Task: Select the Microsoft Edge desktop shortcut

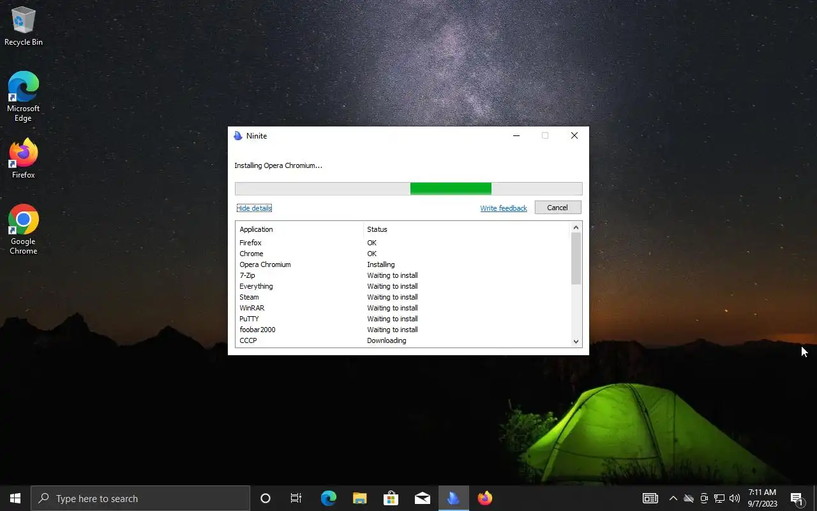Action: [23, 96]
